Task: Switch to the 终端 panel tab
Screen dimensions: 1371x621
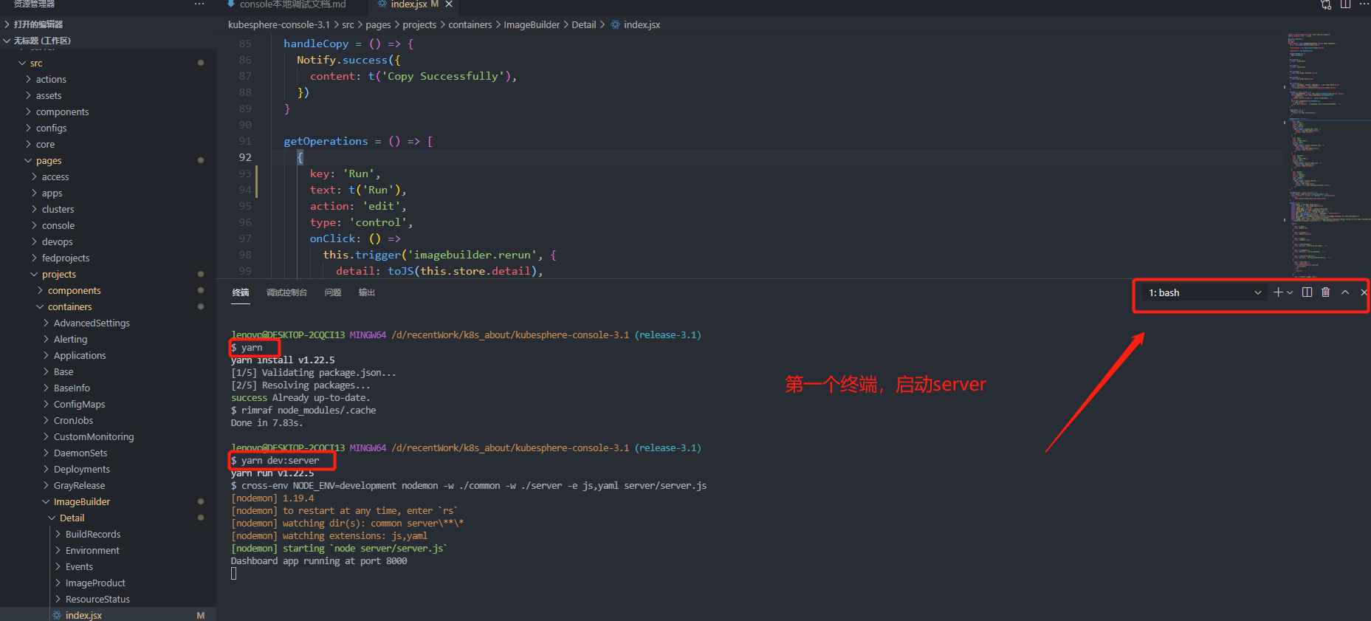Action: [241, 292]
